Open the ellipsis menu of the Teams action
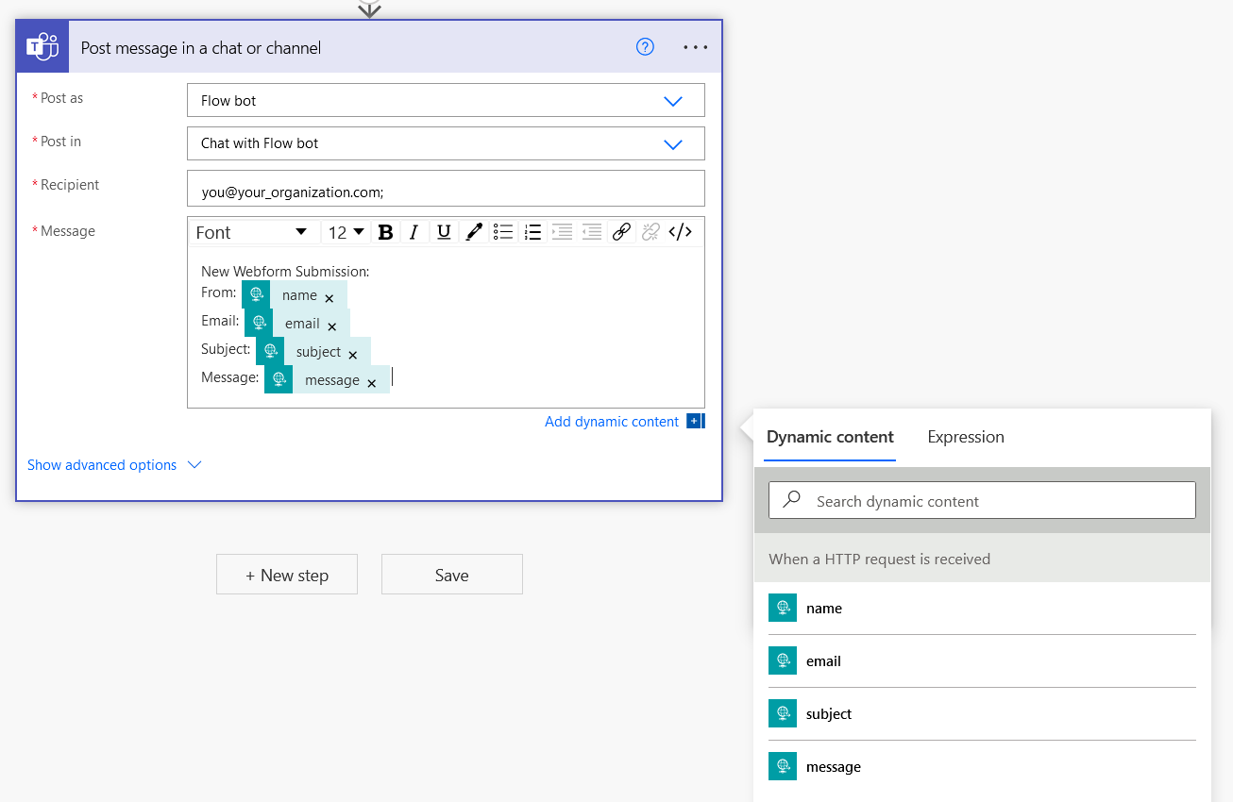 [695, 47]
